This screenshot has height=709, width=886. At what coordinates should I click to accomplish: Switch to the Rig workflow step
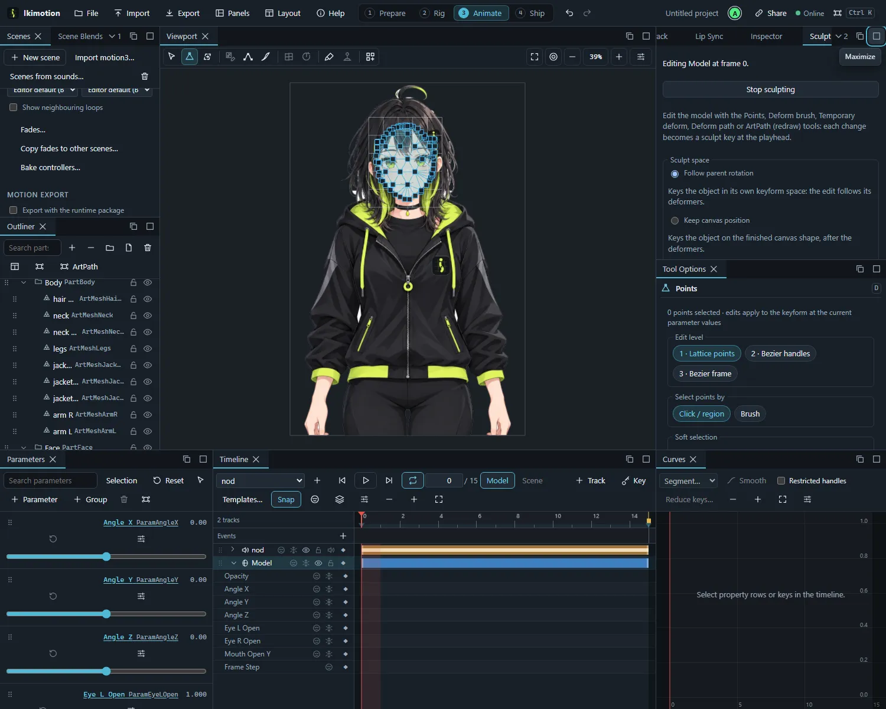point(432,13)
